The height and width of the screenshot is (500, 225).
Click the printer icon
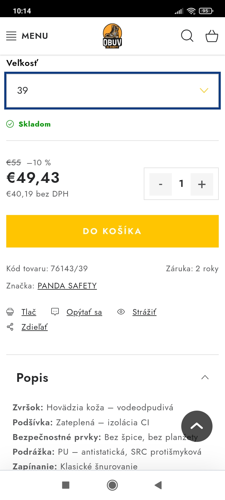[x=10, y=312]
